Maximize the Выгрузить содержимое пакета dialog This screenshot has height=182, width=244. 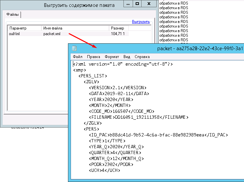137,4
